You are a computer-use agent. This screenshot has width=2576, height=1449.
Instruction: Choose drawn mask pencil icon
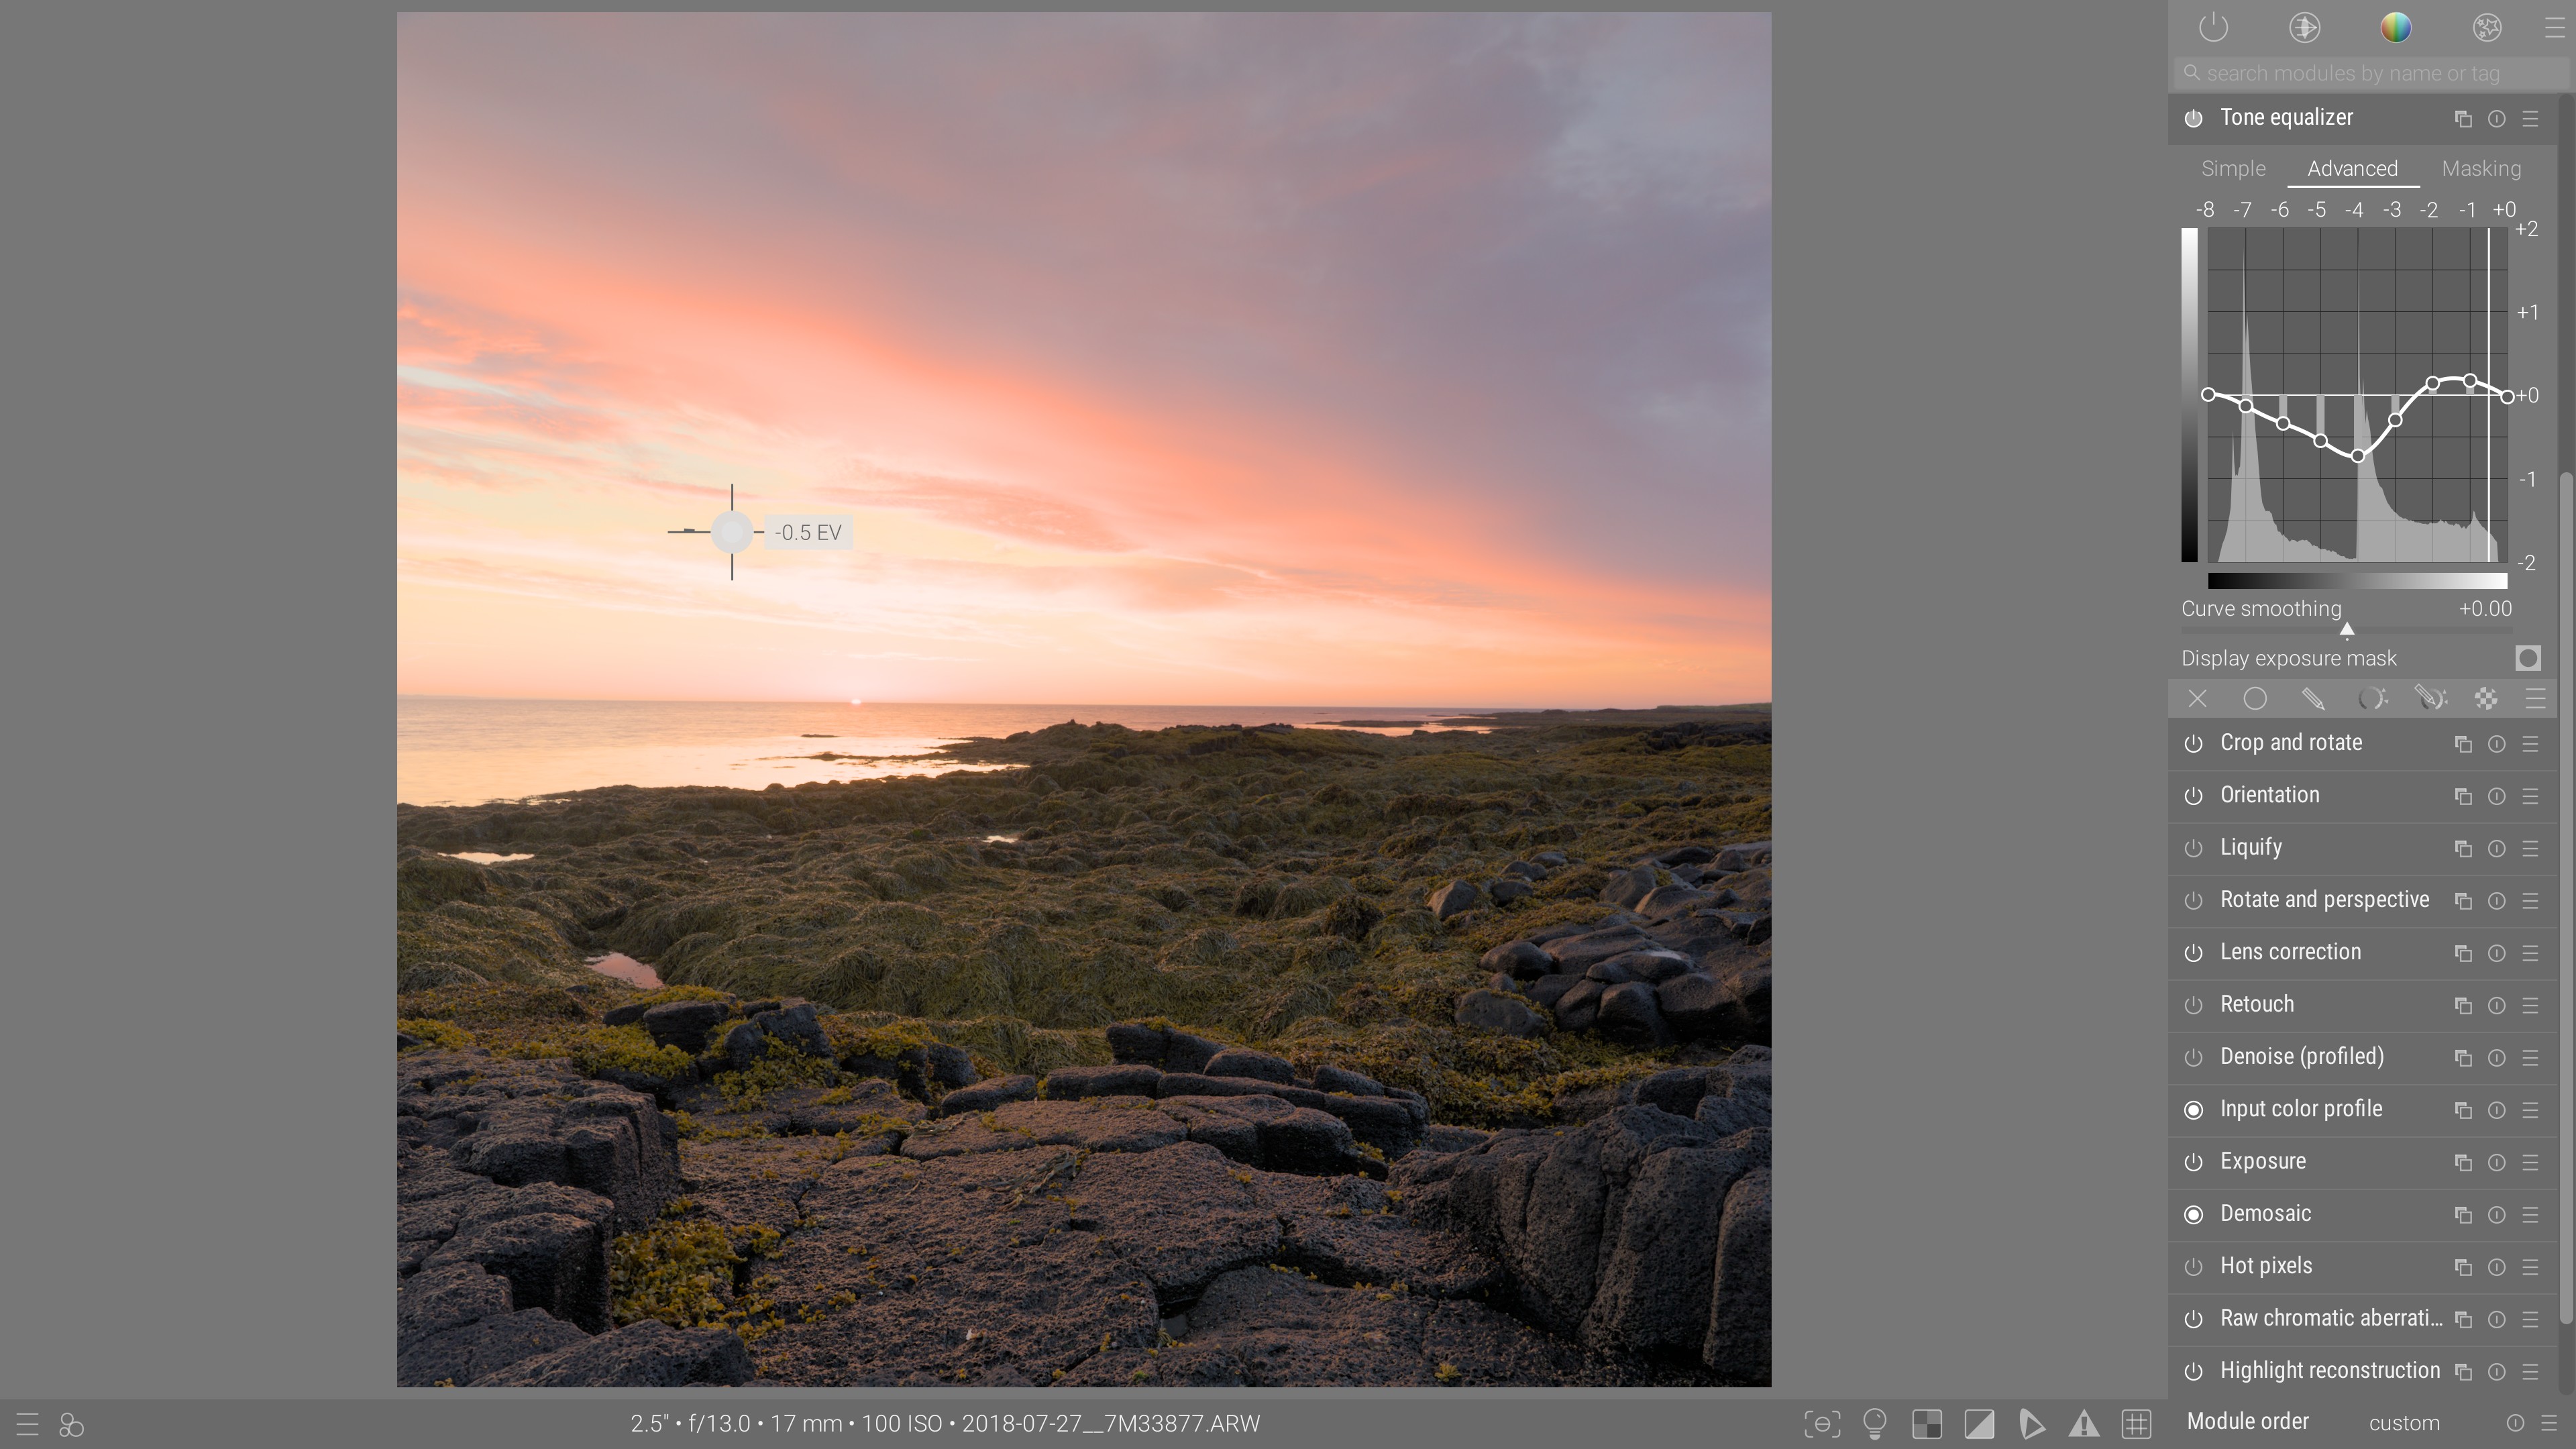2313,698
